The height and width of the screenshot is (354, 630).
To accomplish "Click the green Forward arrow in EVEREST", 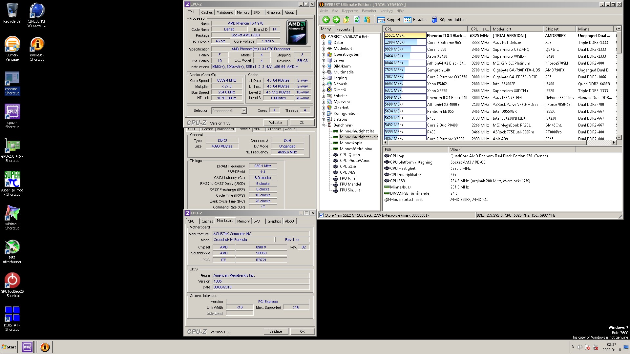I will (x=336, y=20).
